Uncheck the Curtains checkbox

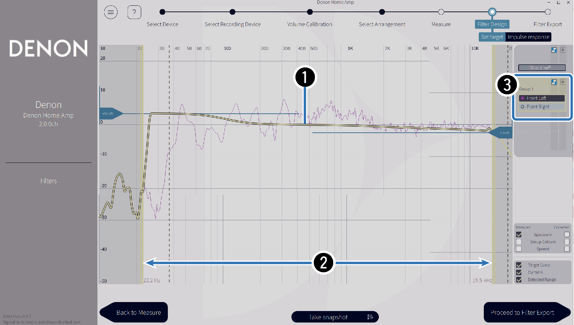tap(519, 272)
